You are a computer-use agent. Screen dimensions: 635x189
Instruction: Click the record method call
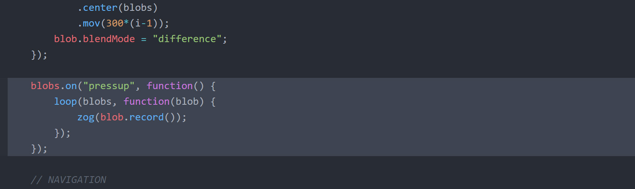point(147,117)
